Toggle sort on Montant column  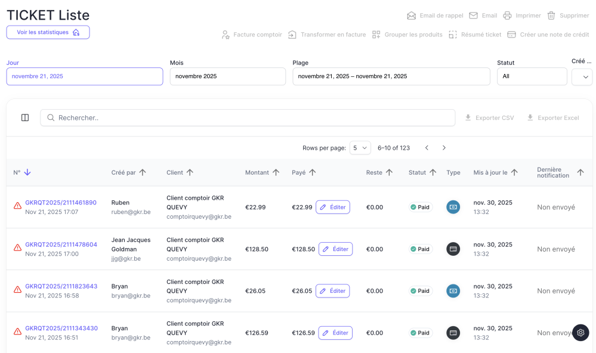pos(276,172)
